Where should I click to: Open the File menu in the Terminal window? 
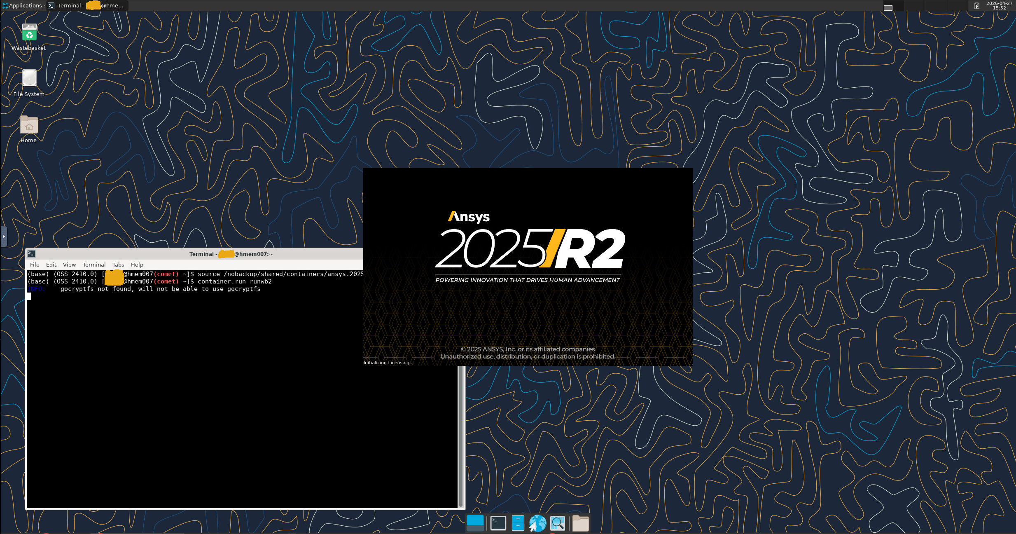click(35, 265)
